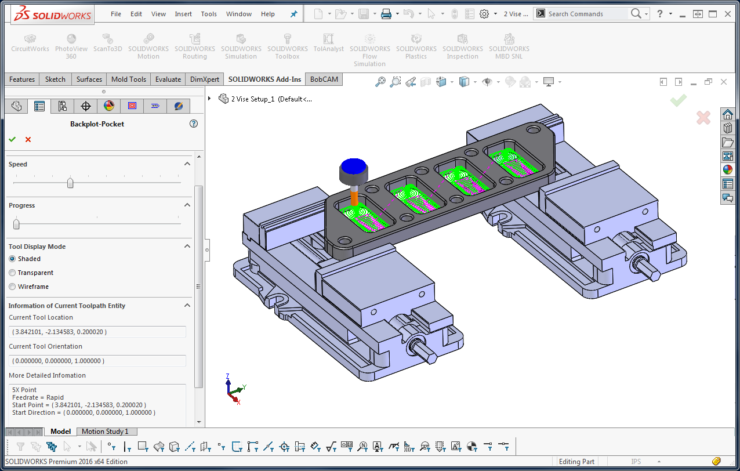
Task: Enable the SOLIDWORKS Flow Simulation add-in
Action: pos(370,50)
